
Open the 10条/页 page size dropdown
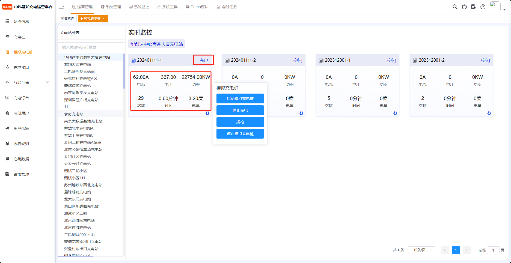tap(422, 250)
